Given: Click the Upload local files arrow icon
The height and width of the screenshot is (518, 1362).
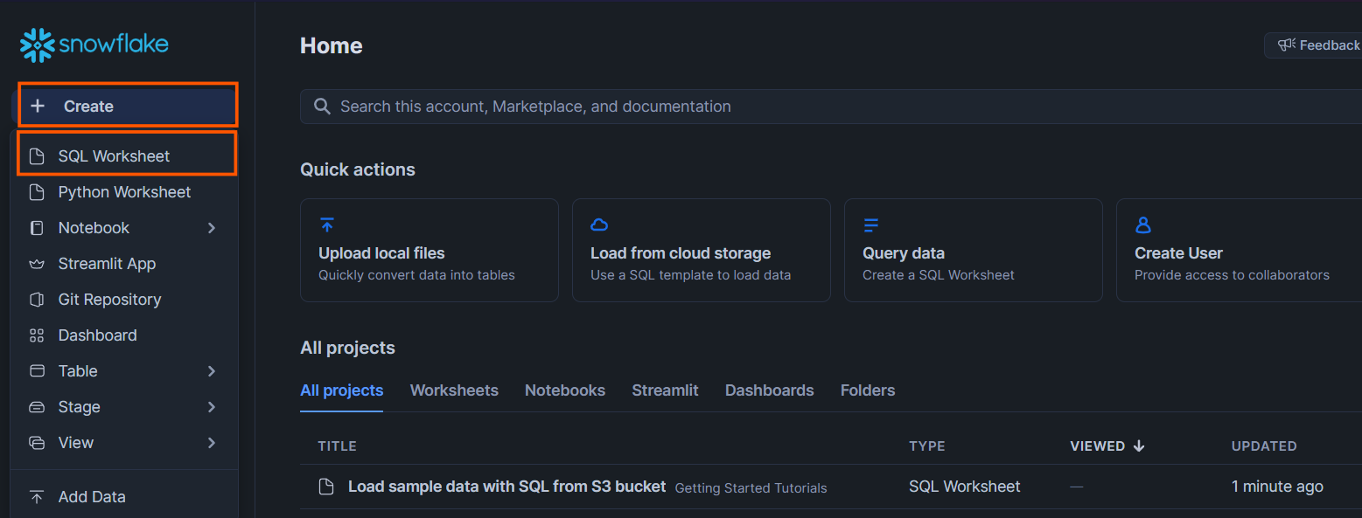Looking at the screenshot, I should pyautogui.click(x=327, y=225).
